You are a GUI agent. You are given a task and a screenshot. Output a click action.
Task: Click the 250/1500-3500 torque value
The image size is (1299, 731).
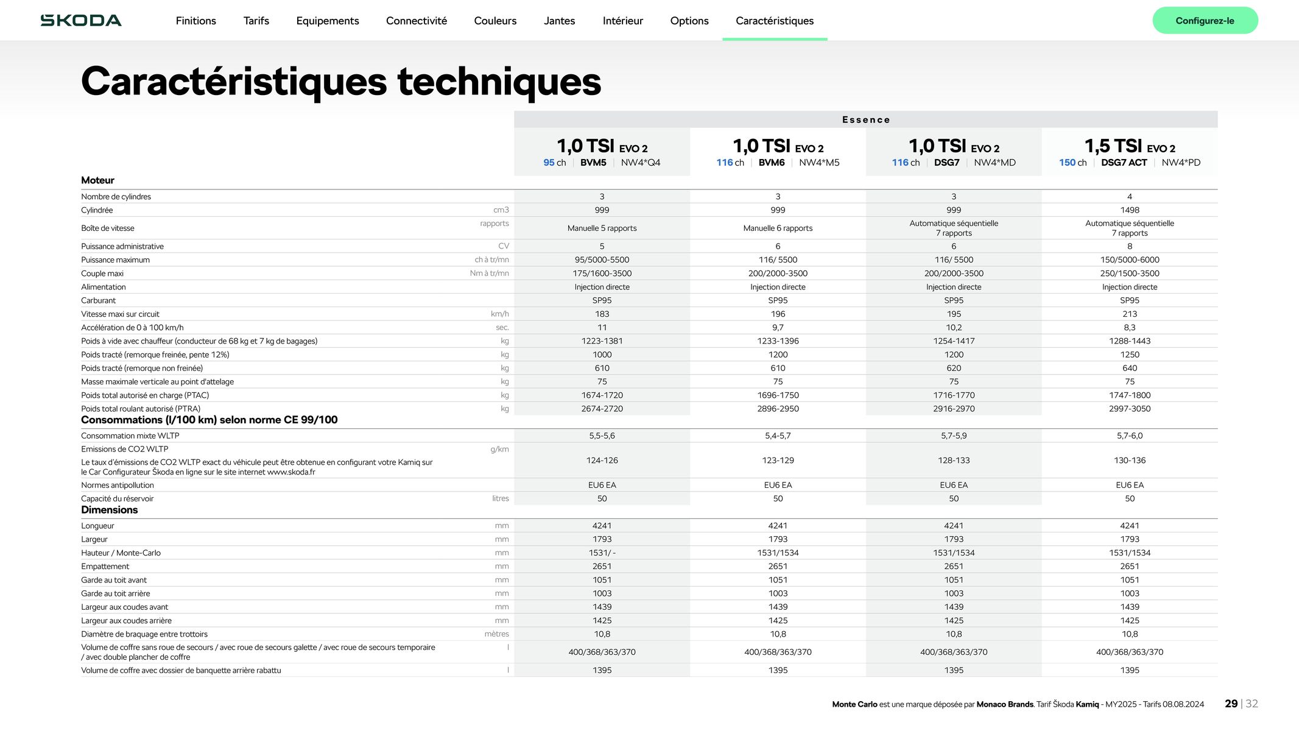[1130, 274]
